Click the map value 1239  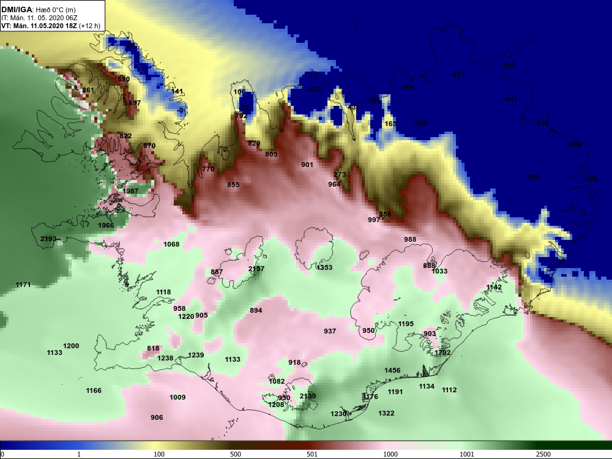point(196,355)
